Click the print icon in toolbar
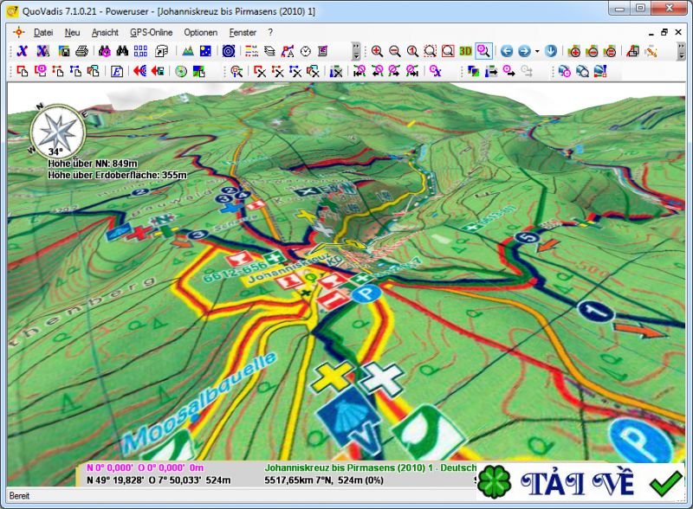Image resolution: width=693 pixels, height=509 pixels. point(81,51)
